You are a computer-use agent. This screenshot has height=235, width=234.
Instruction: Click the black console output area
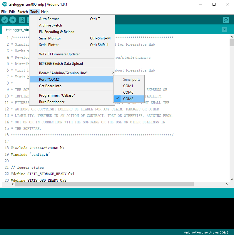[x=117, y=214]
